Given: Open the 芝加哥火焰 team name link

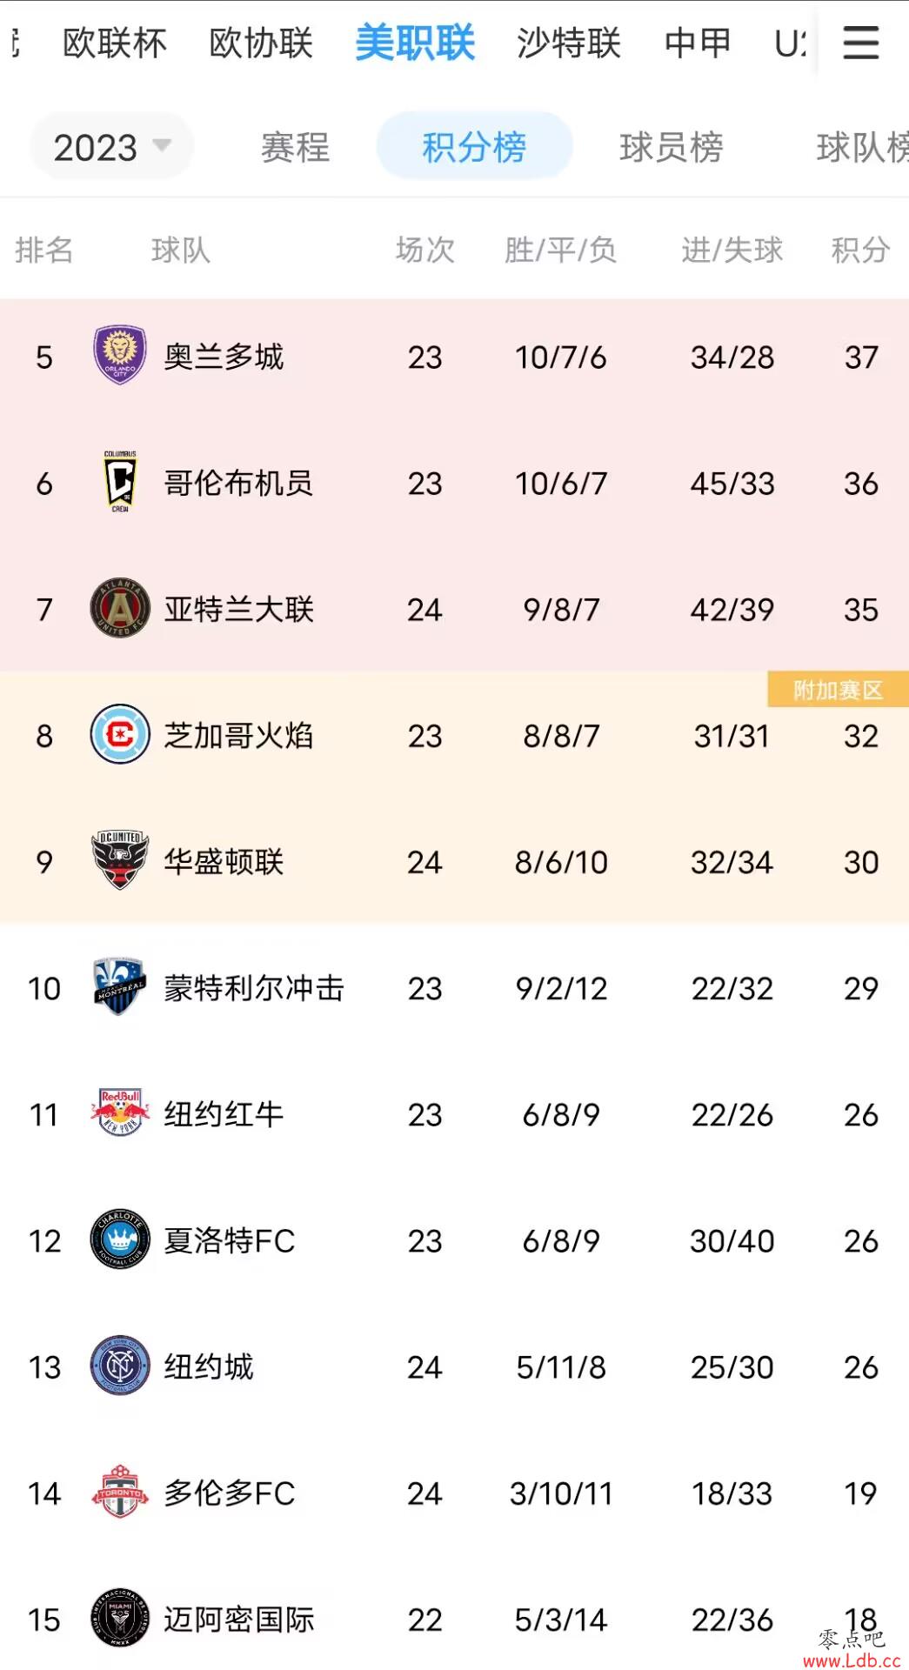Looking at the screenshot, I should click(239, 736).
